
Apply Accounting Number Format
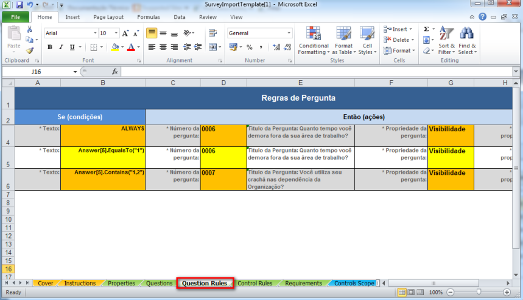click(233, 47)
